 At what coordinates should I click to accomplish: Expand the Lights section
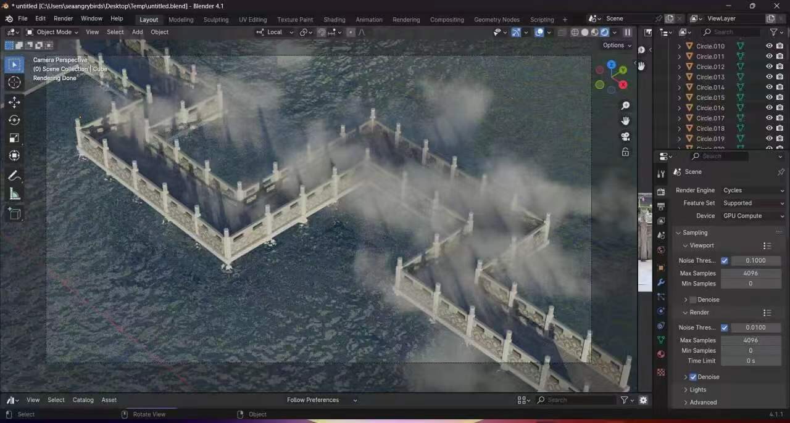[x=697, y=390]
